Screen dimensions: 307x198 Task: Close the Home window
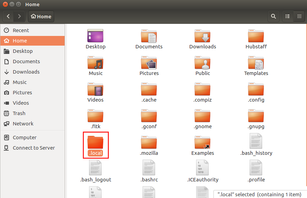point(5,4)
